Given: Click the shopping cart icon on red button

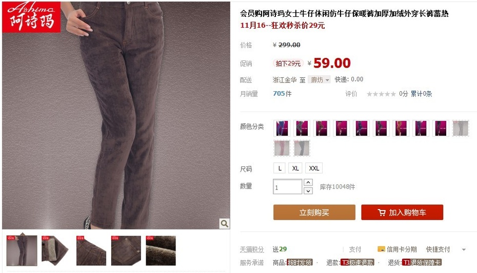Looking at the screenshot, I should tap(382, 213).
